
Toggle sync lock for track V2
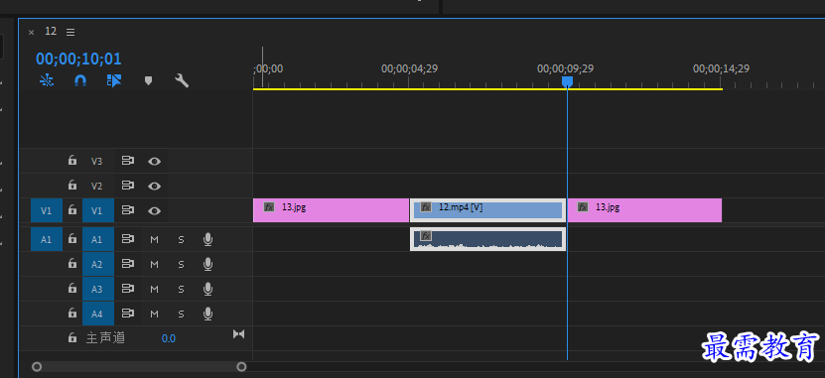[128, 186]
